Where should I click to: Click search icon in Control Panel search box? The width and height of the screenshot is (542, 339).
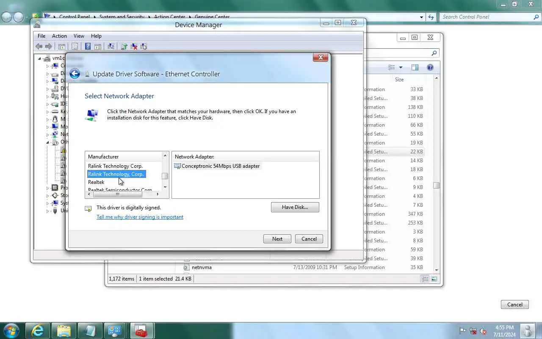click(x=536, y=17)
